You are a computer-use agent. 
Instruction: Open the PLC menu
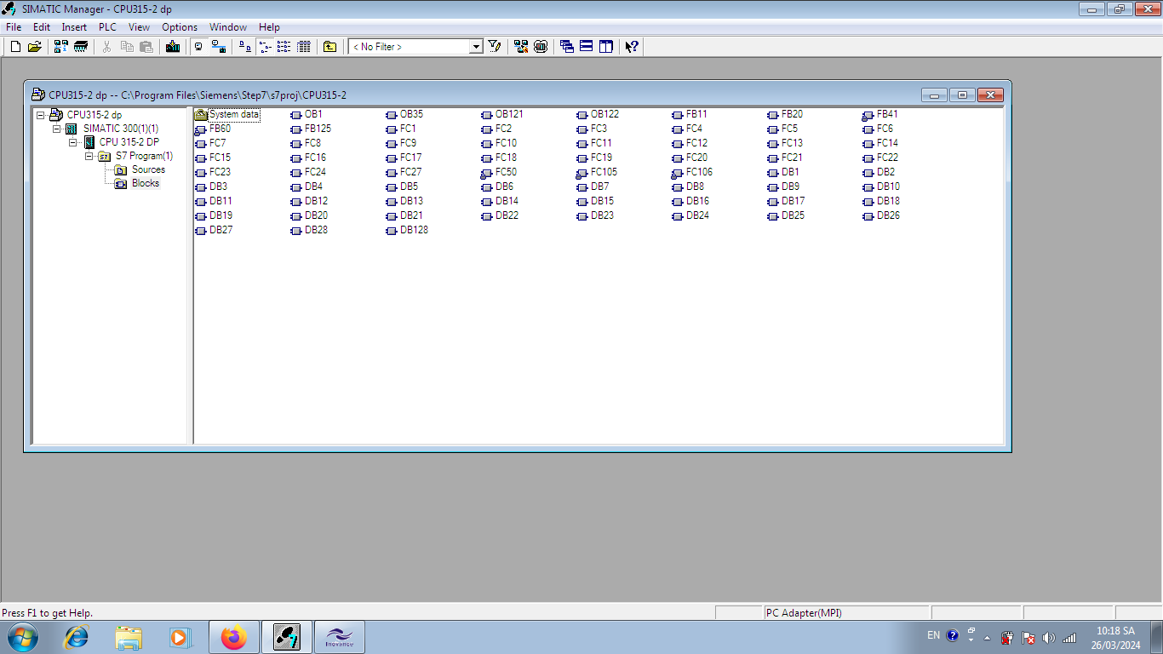point(107,27)
